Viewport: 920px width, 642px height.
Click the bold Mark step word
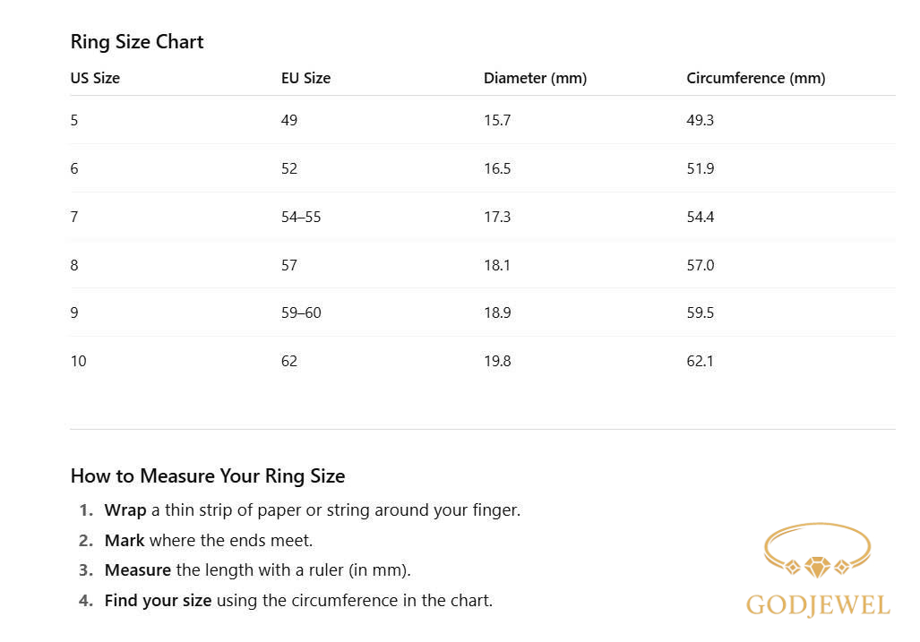[x=125, y=540]
